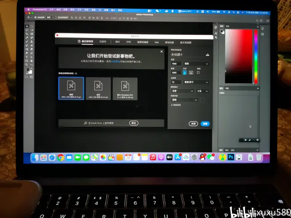Select the Quick Selection tool

32,30
